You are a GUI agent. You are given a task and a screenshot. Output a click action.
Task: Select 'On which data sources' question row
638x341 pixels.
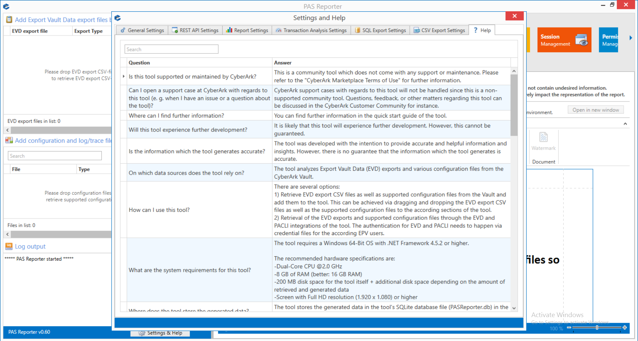(315, 173)
